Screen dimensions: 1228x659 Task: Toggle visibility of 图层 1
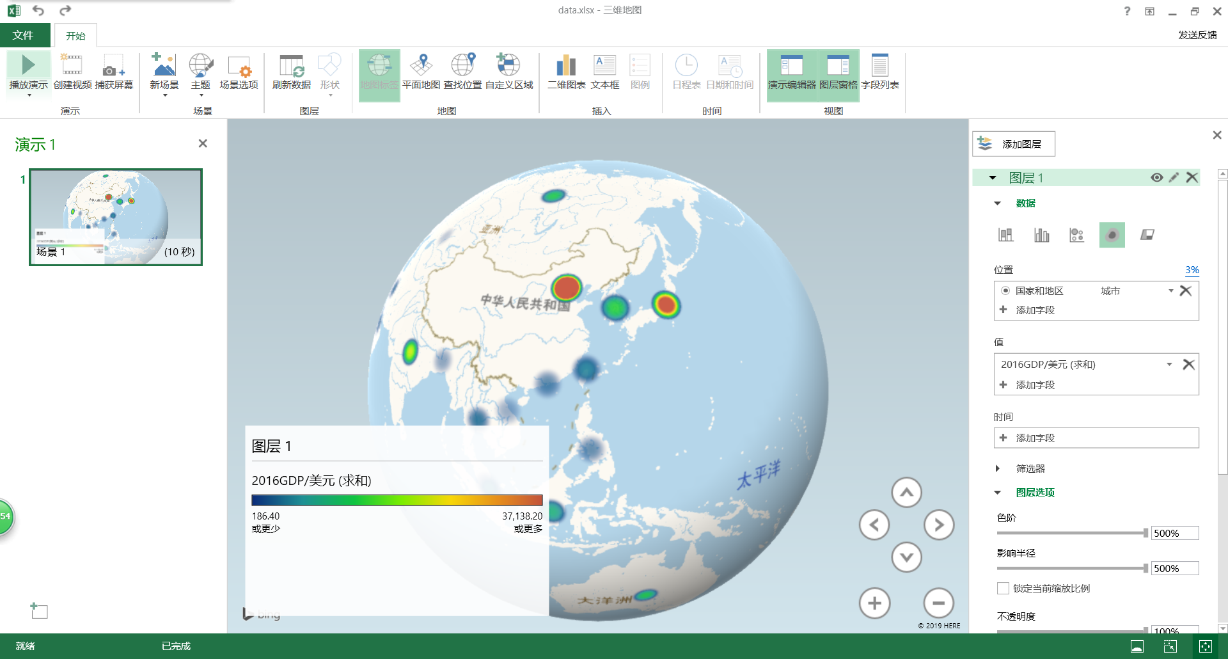tap(1156, 177)
